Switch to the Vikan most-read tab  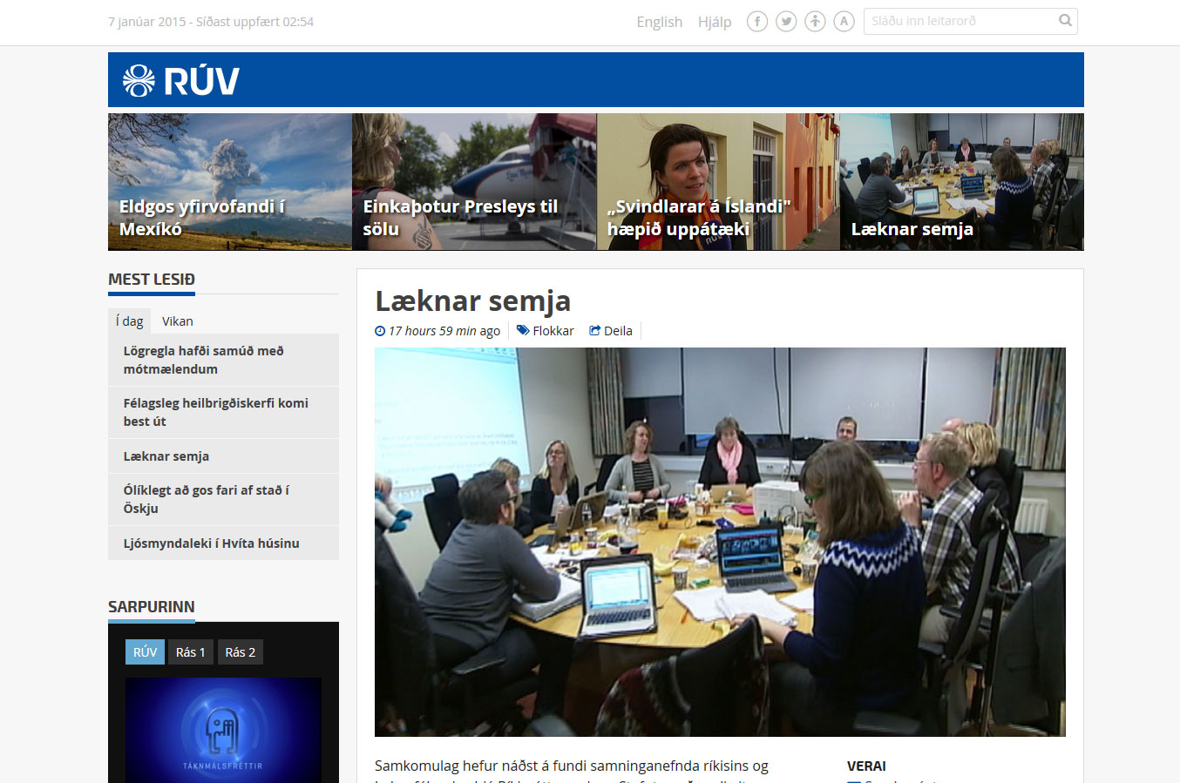click(x=177, y=321)
